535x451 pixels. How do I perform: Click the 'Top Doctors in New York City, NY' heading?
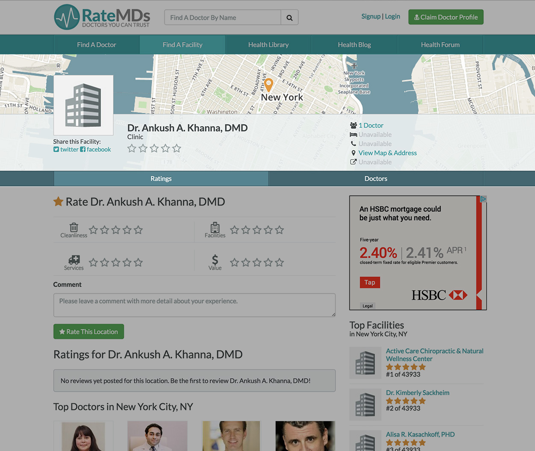(123, 407)
